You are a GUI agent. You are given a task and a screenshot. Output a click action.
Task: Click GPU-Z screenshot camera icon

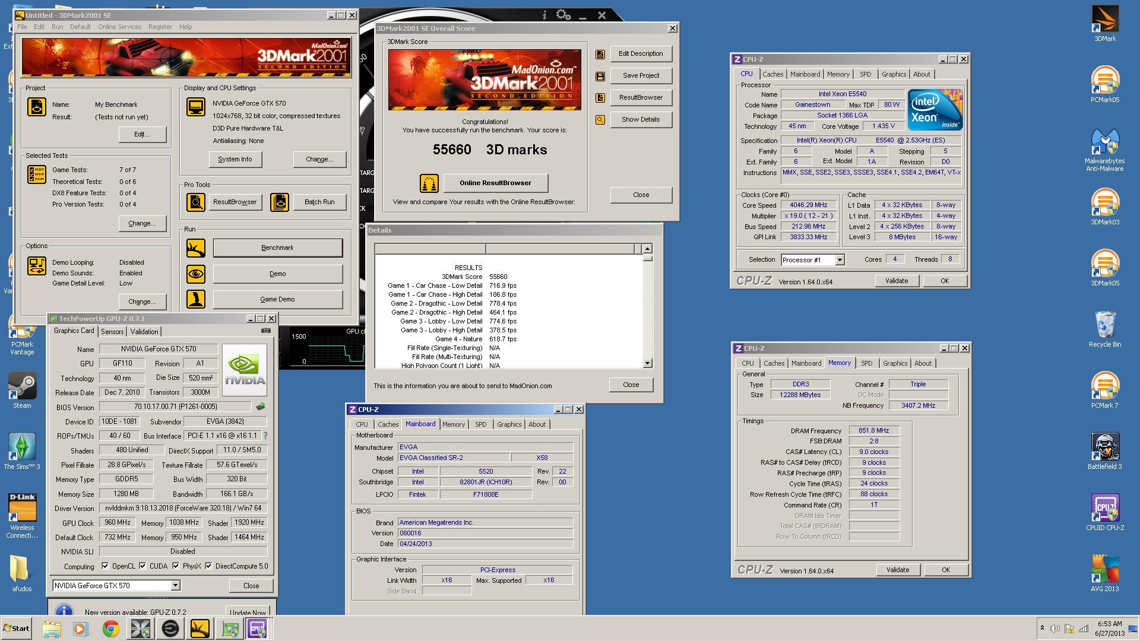tap(266, 331)
